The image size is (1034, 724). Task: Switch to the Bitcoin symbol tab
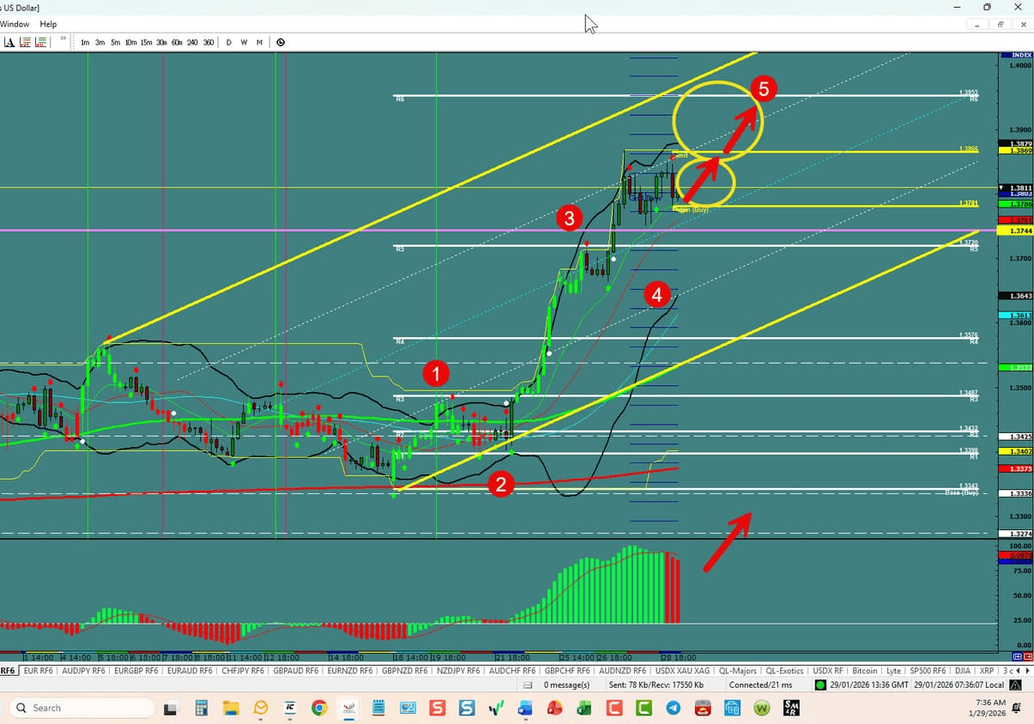864,671
